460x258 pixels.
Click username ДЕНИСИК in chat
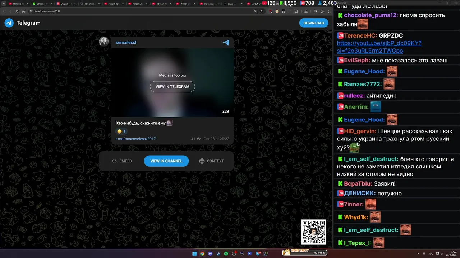tap(360, 193)
